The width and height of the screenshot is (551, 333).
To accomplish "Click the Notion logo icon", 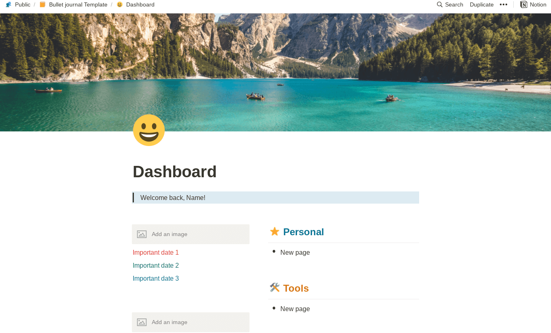I will pyautogui.click(x=524, y=4).
